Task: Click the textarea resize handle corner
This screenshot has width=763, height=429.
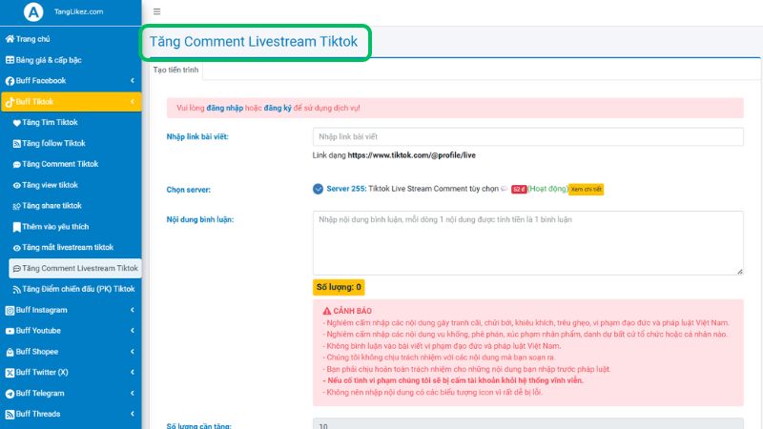Action: coord(740,272)
